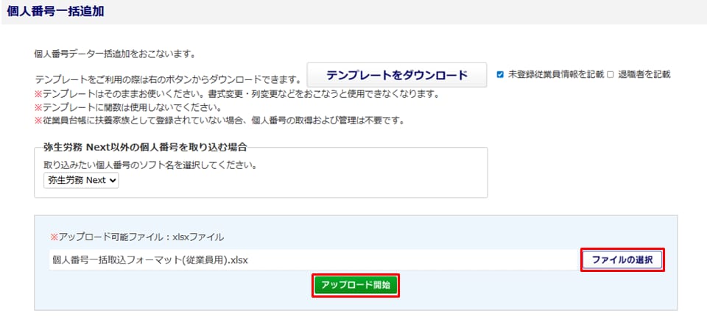Click the テンプレートはそのままお使いください warning line
The image size is (707, 316).
tap(236, 94)
